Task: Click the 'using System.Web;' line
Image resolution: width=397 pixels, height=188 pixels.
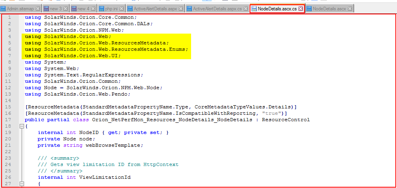Action: (x=52, y=68)
